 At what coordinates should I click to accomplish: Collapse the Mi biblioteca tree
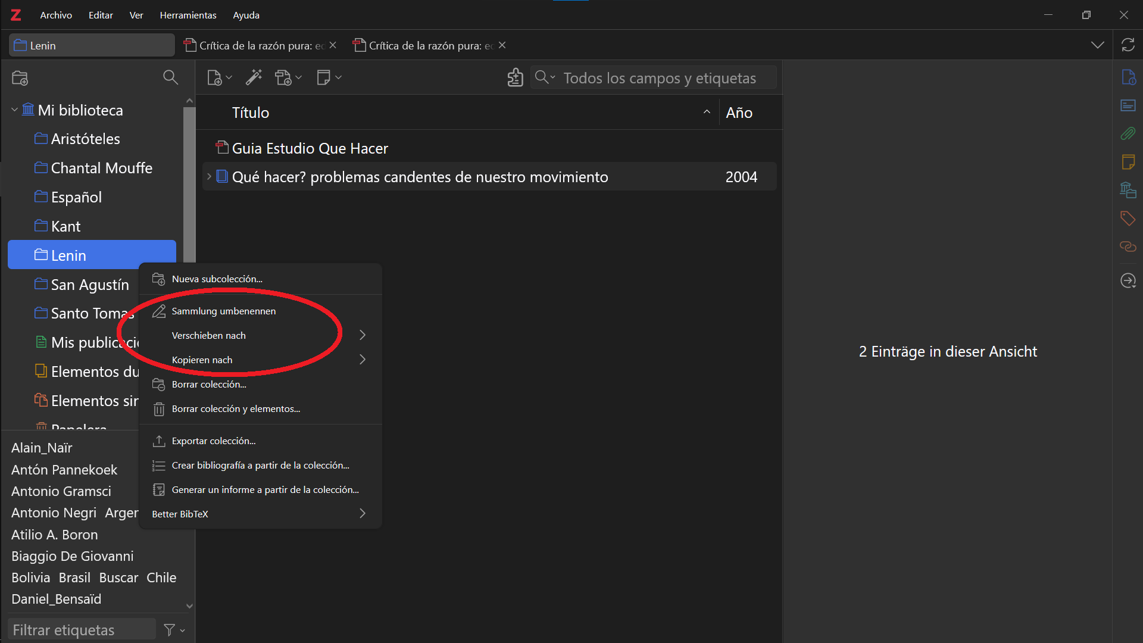point(15,110)
